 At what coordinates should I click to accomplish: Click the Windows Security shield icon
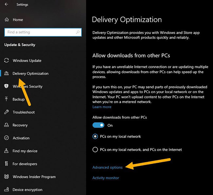click(6, 86)
